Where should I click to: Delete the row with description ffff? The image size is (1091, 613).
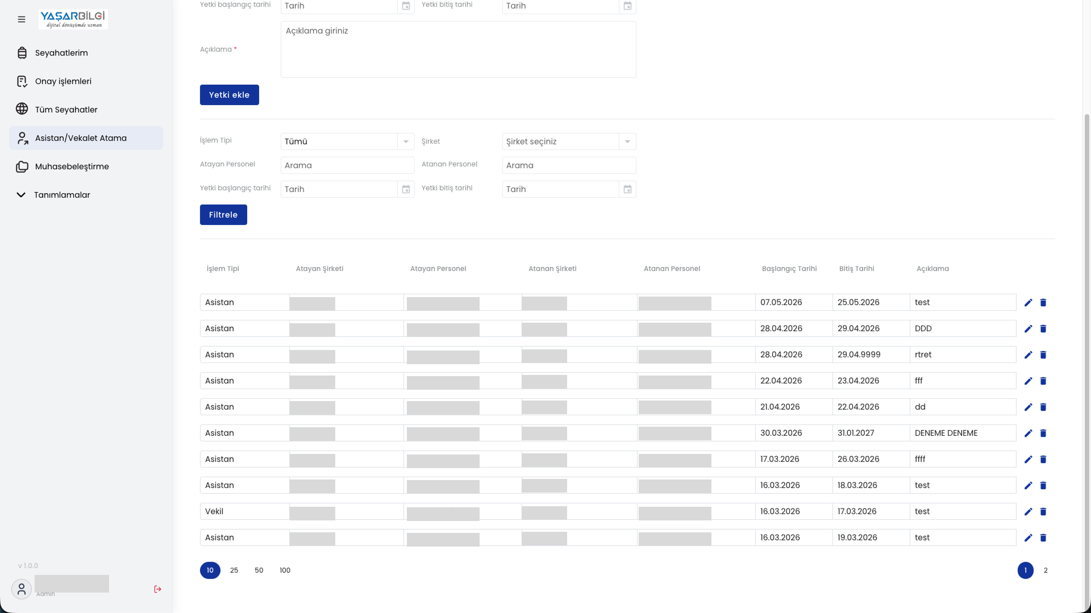pos(1043,460)
